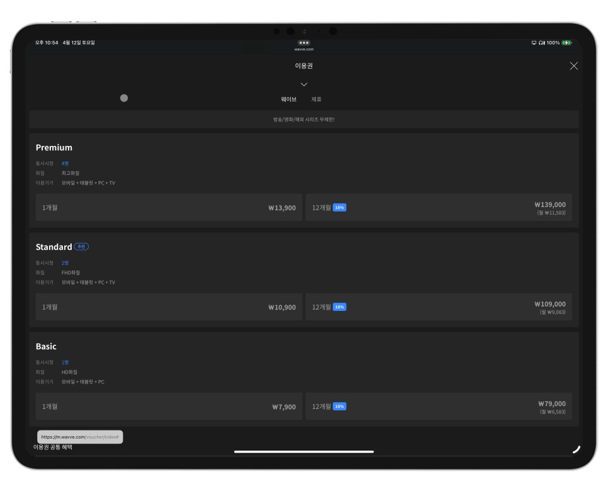608x494 pixels.
Task: Click the time 오후 10:54 in status bar
Action: (47, 43)
